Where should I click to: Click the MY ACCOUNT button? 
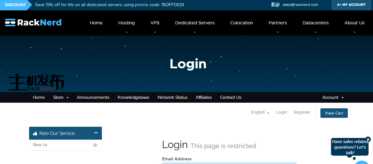[x=351, y=5]
